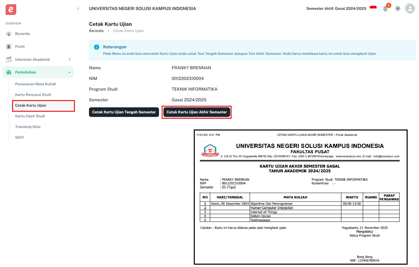Collapse the Perkuliahan submenu

pyautogui.click(x=70, y=72)
